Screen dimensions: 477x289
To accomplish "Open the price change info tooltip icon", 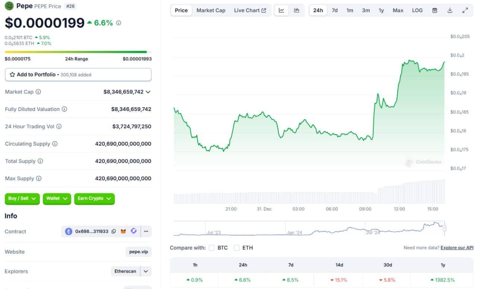I will click(x=119, y=23).
